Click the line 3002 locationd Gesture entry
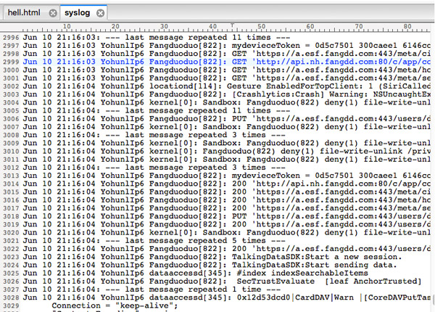The width and height of the screenshot is (435, 312). (x=227, y=86)
